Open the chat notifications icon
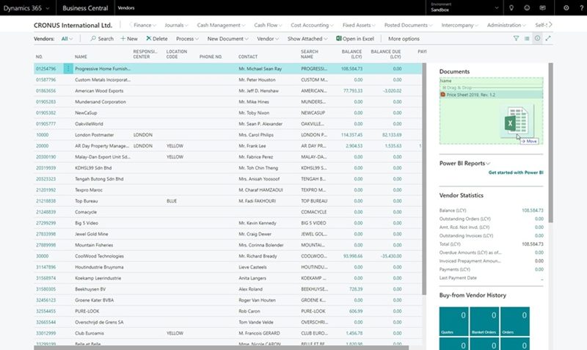The height and width of the screenshot is (350, 587). [542, 8]
